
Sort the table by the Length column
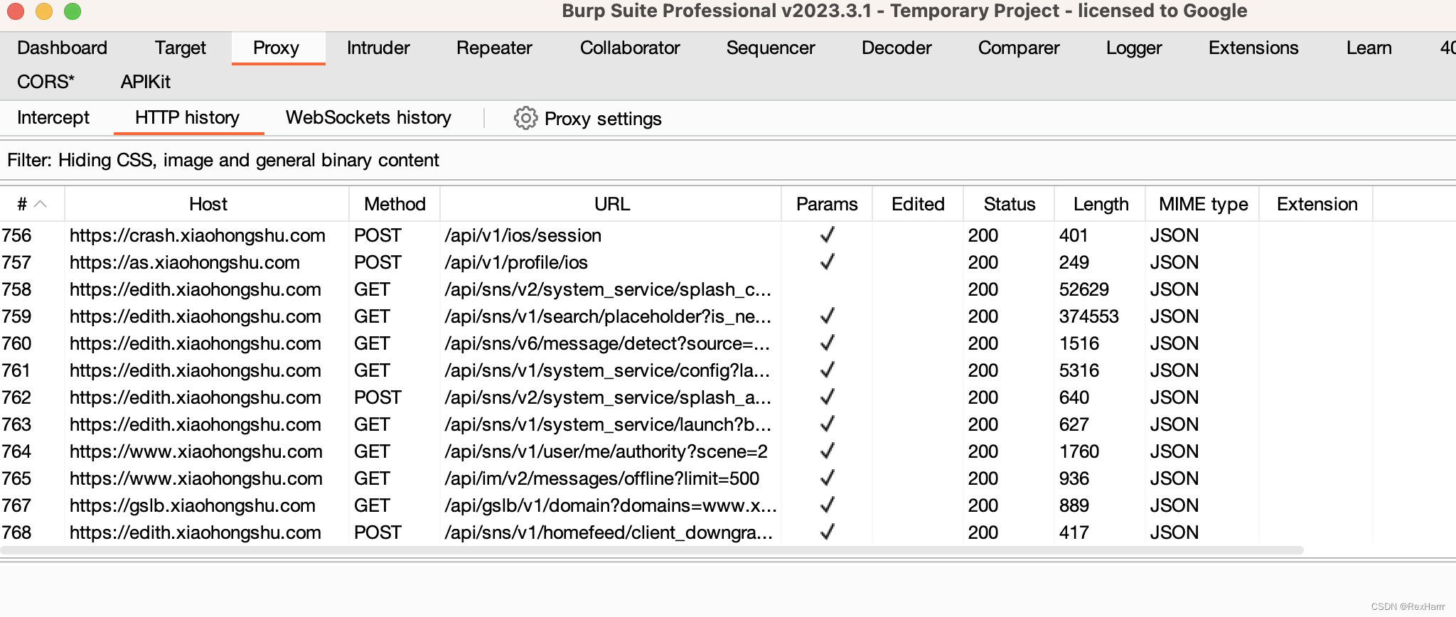(x=1101, y=204)
